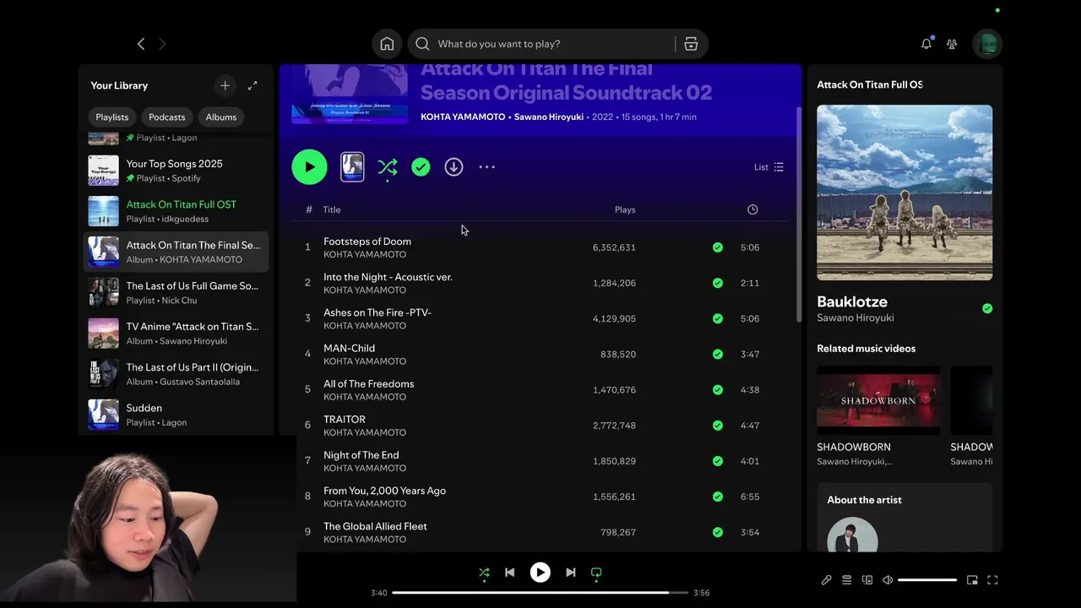Open the Sudden playlist by Lagon
The height and width of the screenshot is (608, 1081).
(x=176, y=415)
